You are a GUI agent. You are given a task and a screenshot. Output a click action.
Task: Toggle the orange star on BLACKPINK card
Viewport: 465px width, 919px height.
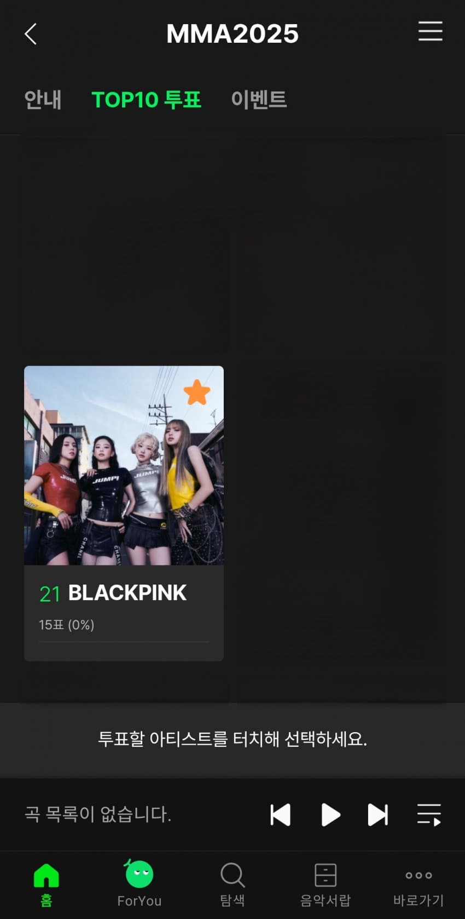[197, 392]
